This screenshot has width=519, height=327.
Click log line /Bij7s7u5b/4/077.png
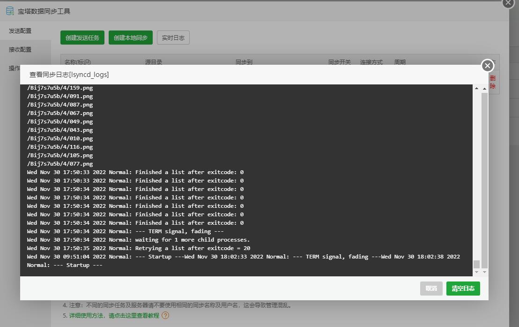tap(60, 164)
